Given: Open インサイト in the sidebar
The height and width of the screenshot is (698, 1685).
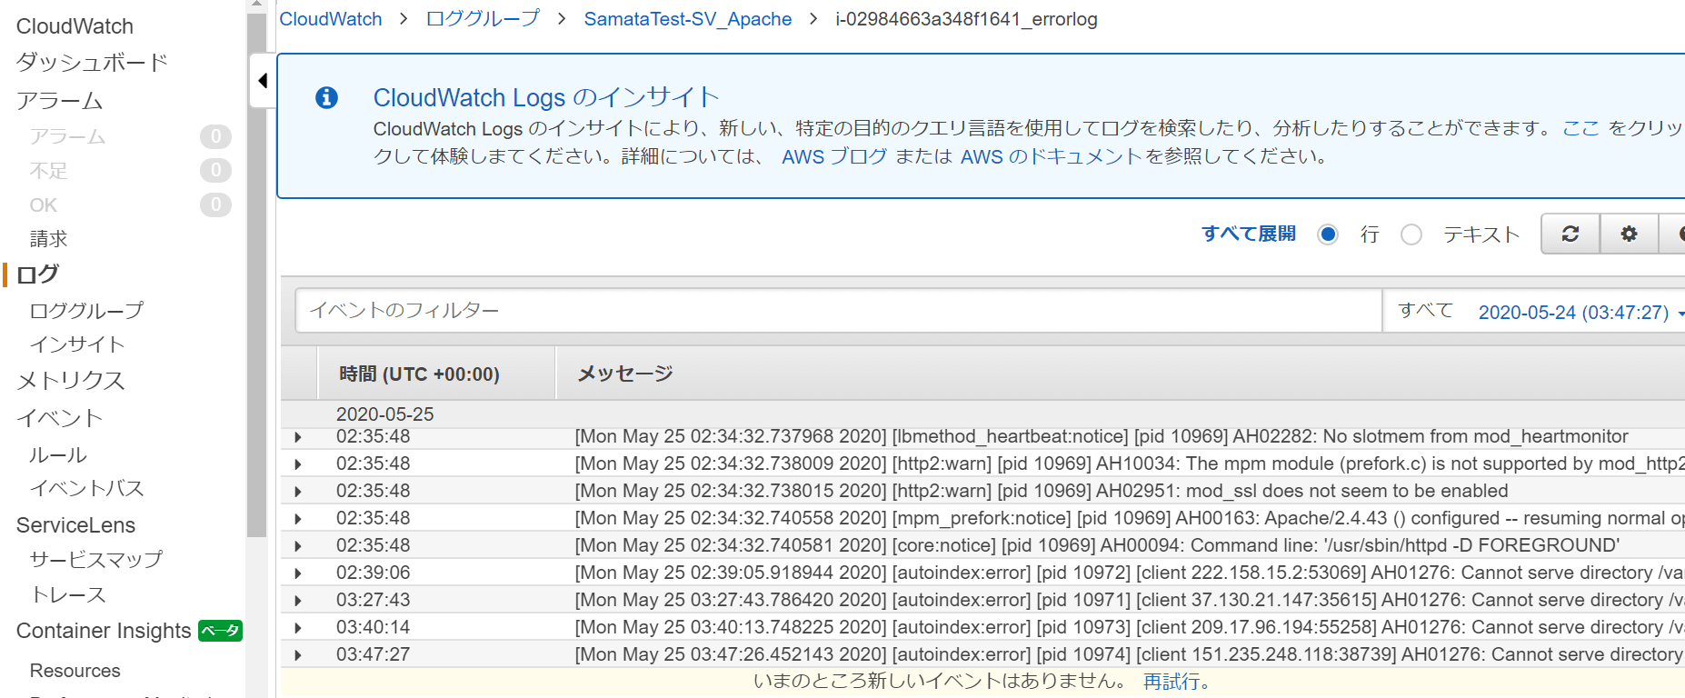Looking at the screenshot, I should 77,344.
